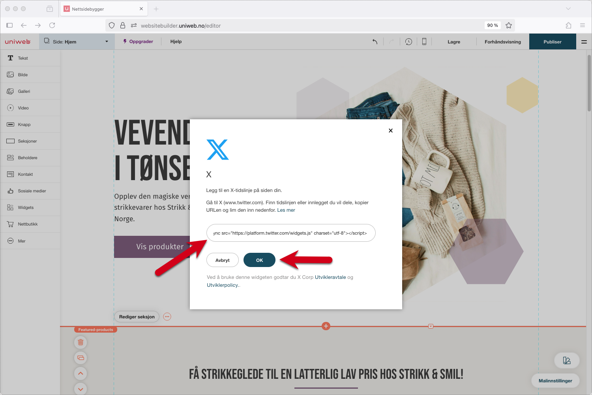Expand the browser tab list chevron
592x395 pixels.
(568, 9)
